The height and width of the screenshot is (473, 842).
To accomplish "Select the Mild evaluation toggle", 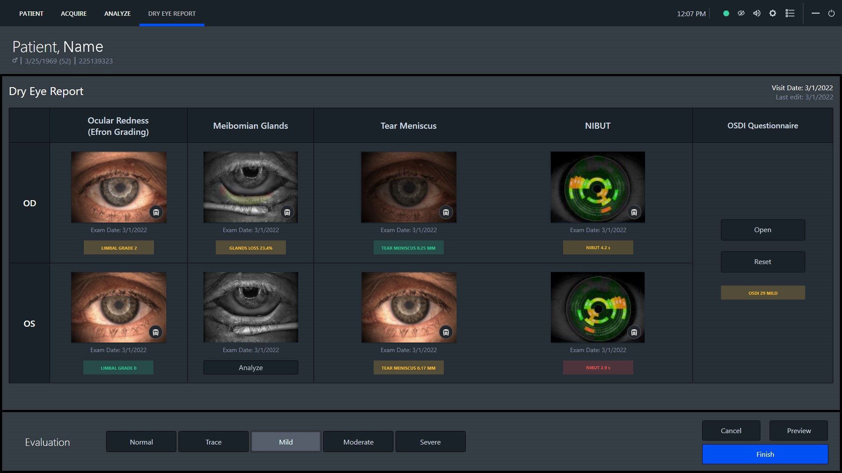I will 285,442.
